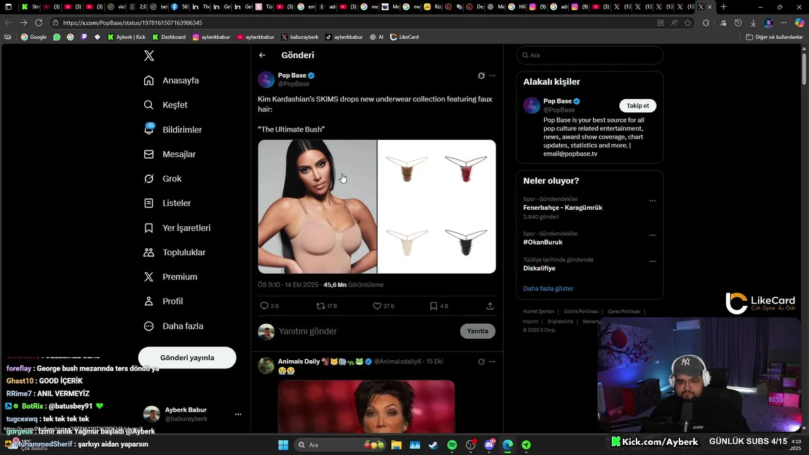Open LikeCard bookmark

coord(404,37)
